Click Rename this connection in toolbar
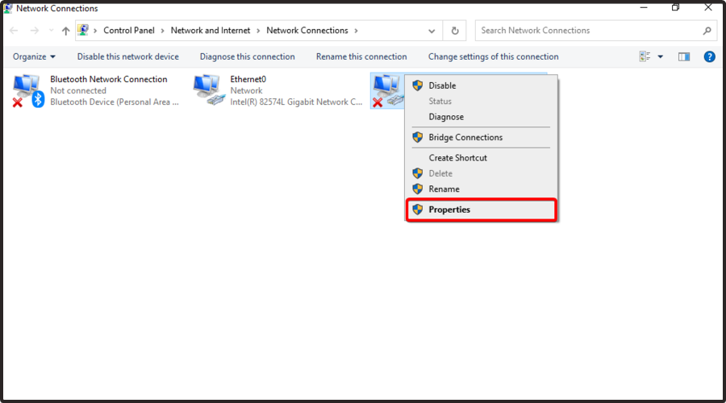This screenshot has height=403, width=726. (x=361, y=56)
